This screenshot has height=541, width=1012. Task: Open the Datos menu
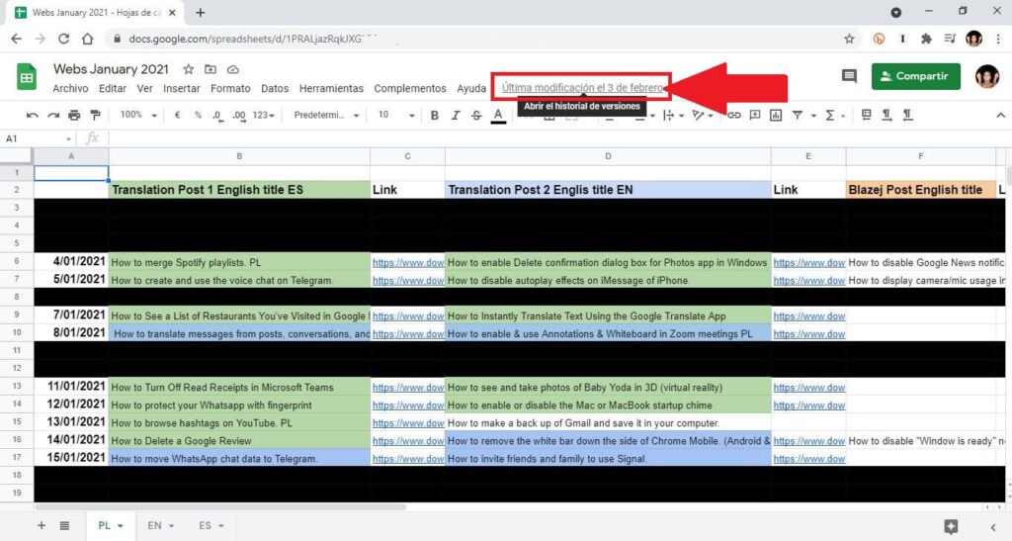pyautogui.click(x=275, y=88)
